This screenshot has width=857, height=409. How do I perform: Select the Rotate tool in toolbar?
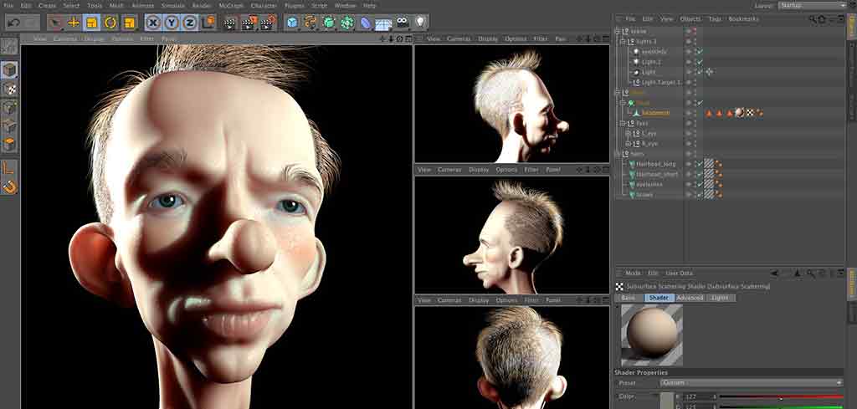pos(110,23)
